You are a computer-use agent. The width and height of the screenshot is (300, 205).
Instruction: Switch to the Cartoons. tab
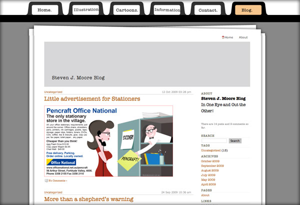click(126, 10)
